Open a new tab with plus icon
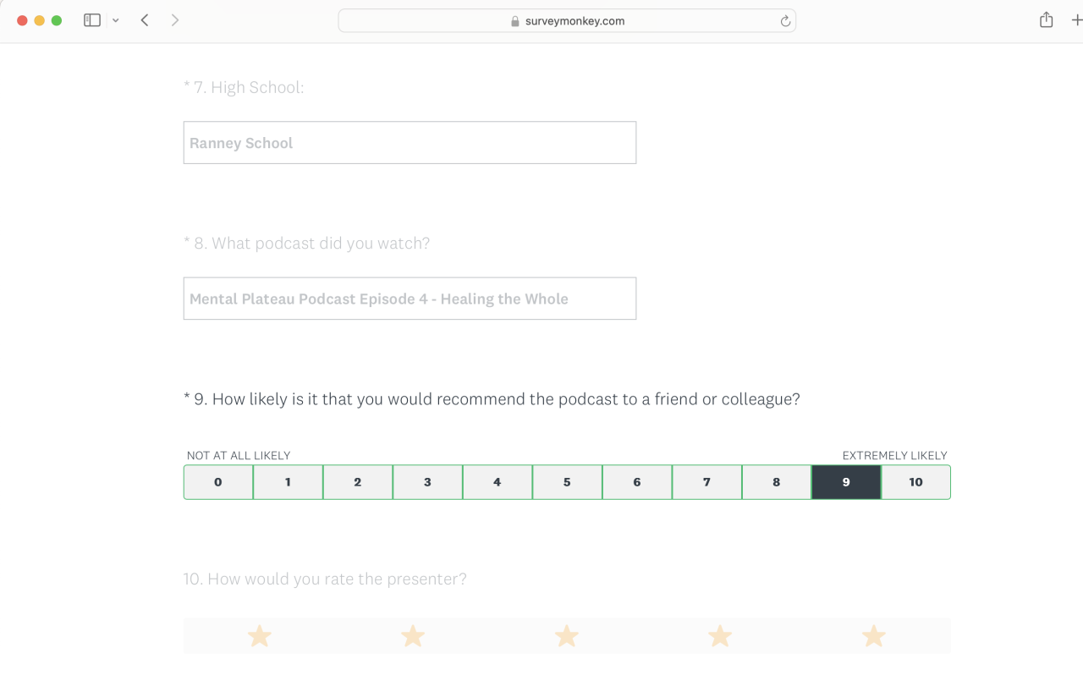 (x=1076, y=20)
